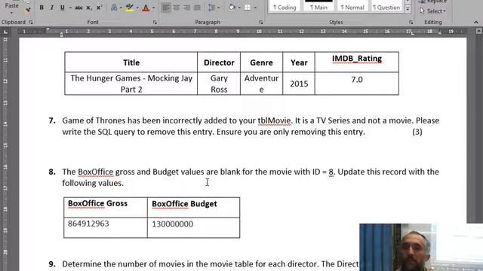The height and width of the screenshot is (271, 483).
Task: Open Styles pane dialog launcher
Action: click(x=411, y=22)
